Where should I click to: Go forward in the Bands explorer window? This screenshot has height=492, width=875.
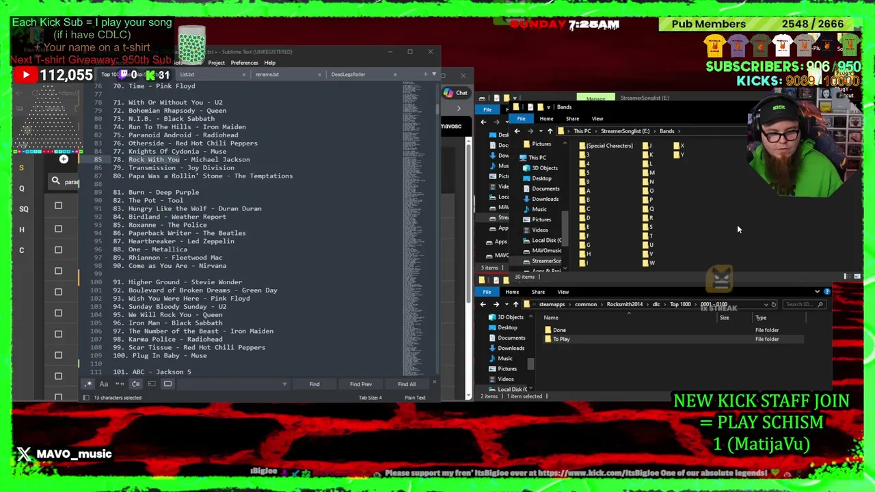(x=530, y=131)
